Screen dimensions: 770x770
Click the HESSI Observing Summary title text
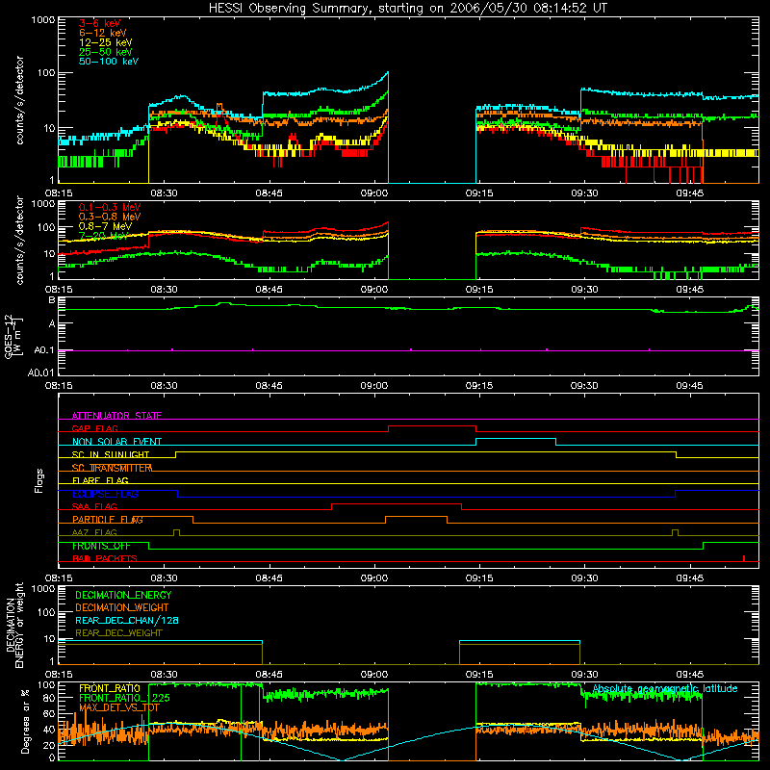coord(407,9)
